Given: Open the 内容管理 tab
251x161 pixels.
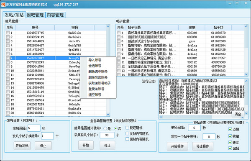Looking at the screenshot, I should point(55,15).
